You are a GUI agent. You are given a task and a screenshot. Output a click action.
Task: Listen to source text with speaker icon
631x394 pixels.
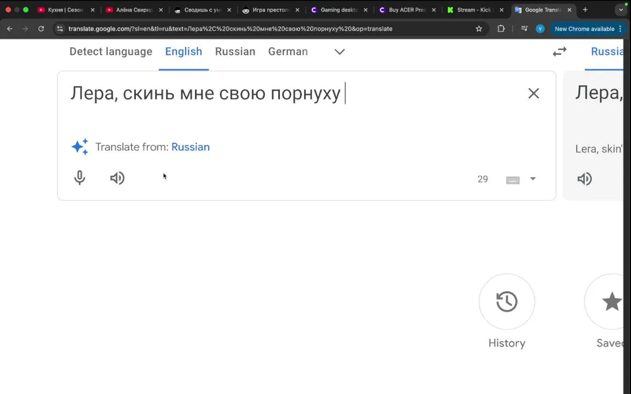coord(117,178)
